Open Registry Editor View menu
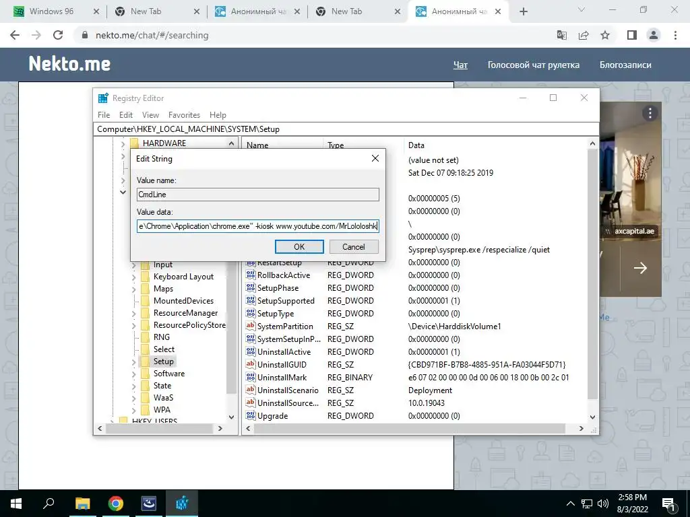 (150, 114)
